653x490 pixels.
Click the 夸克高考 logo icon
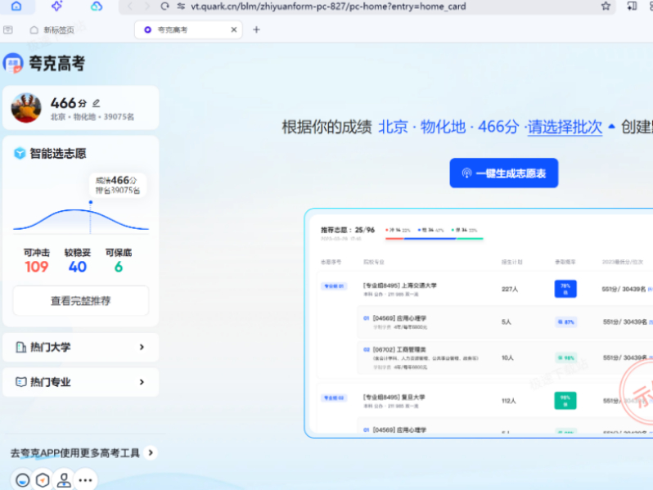point(13,63)
